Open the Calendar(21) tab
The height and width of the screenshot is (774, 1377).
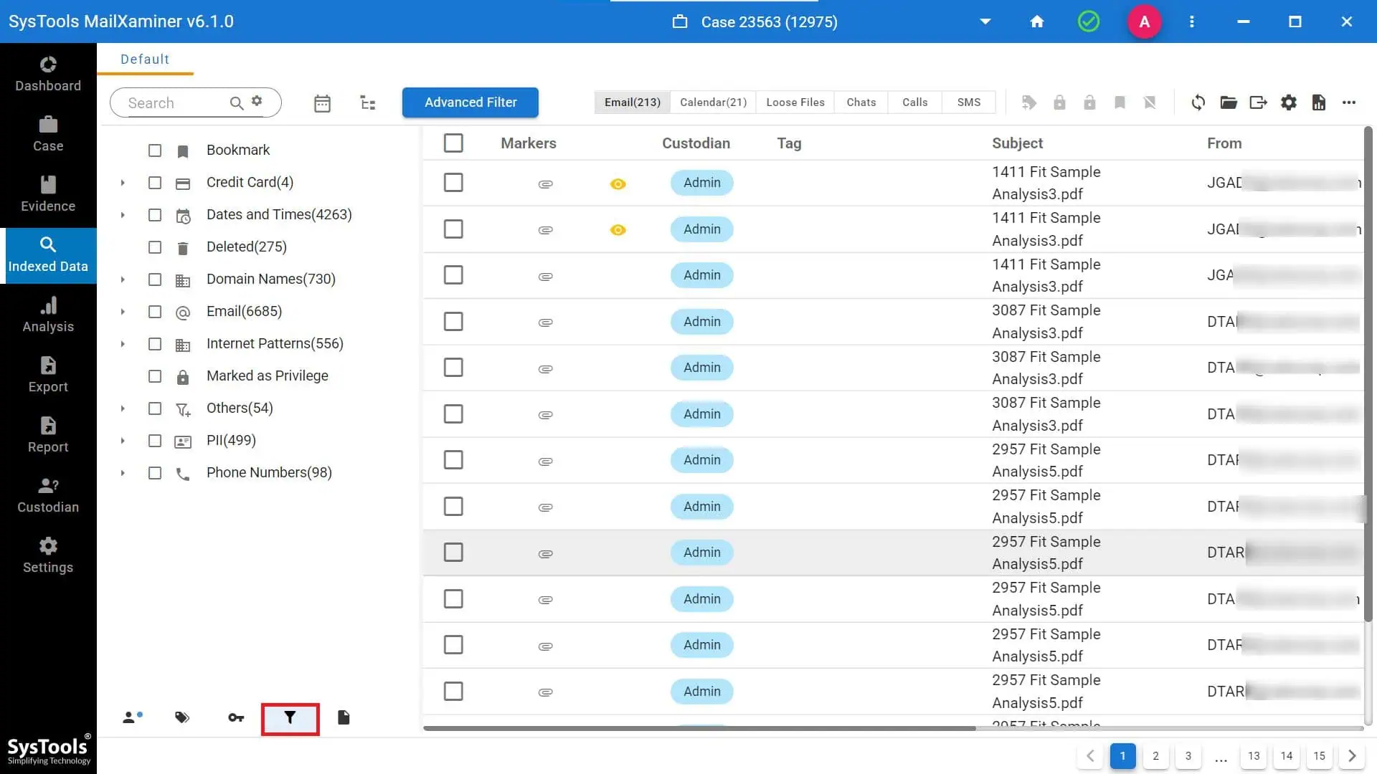tap(712, 102)
